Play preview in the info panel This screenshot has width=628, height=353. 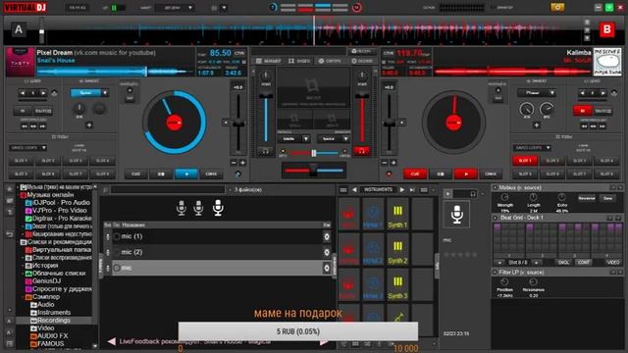(447, 194)
